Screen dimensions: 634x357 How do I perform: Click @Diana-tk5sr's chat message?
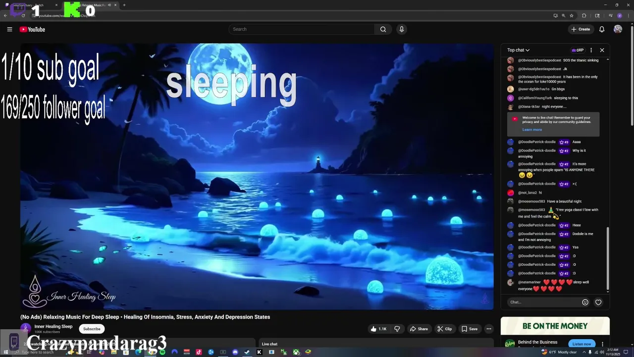tap(554, 107)
